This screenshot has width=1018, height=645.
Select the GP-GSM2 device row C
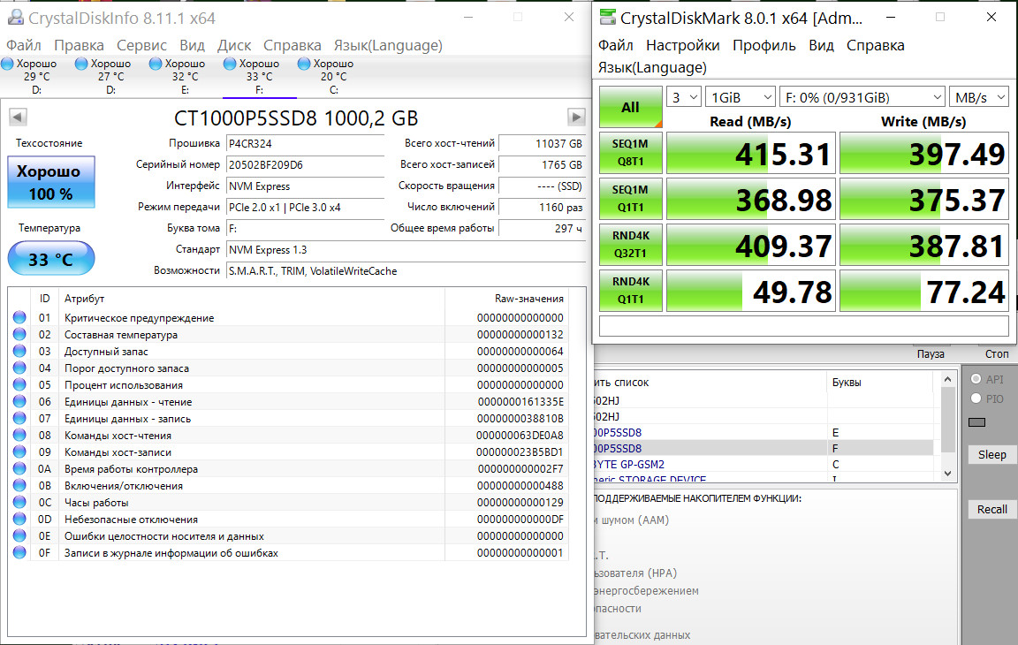(x=764, y=464)
